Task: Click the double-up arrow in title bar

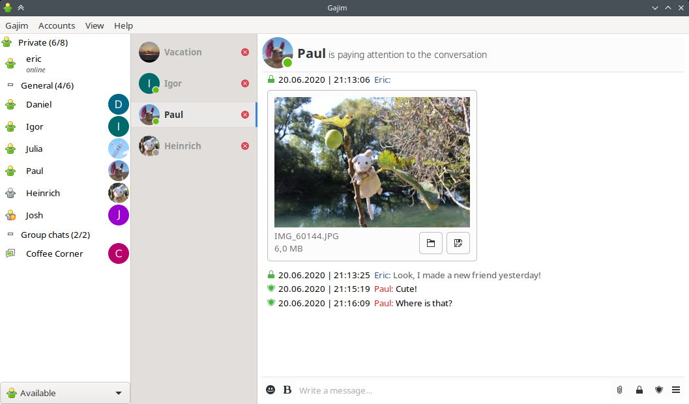Action: tap(21, 7)
